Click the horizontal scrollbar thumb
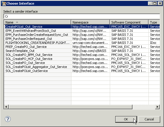This screenshot has height=127, width=164. click(71, 107)
